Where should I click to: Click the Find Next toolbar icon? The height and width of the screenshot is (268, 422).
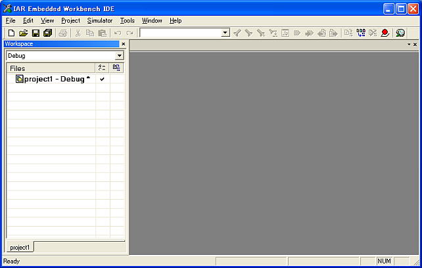pos(248,33)
